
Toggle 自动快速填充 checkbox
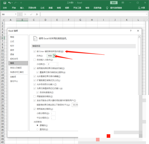[38, 92]
